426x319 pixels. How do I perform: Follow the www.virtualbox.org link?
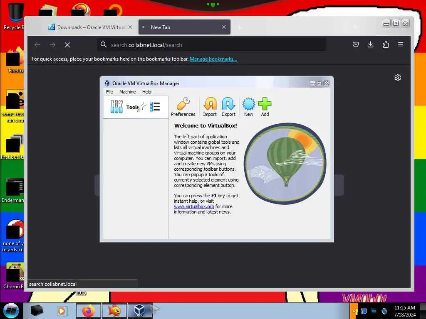[194, 206]
